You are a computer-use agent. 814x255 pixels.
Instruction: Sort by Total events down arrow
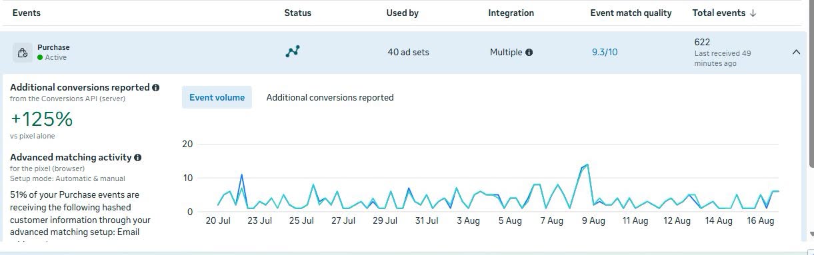(753, 13)
